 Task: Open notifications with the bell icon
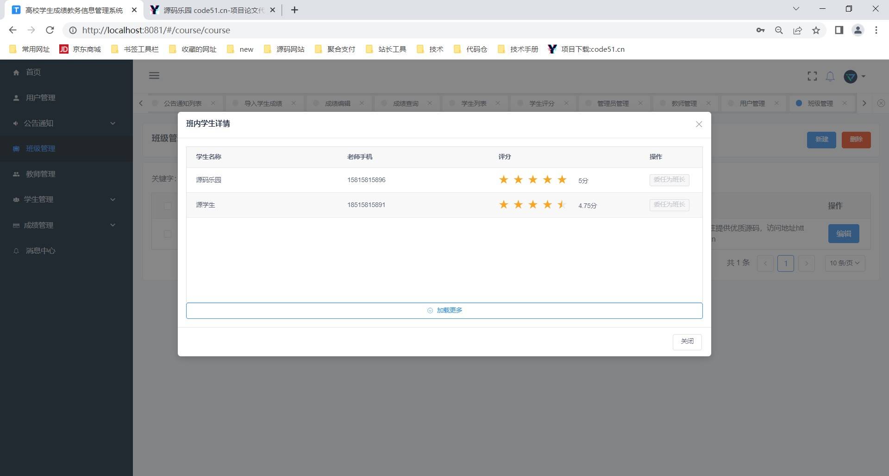pos(830,76)
